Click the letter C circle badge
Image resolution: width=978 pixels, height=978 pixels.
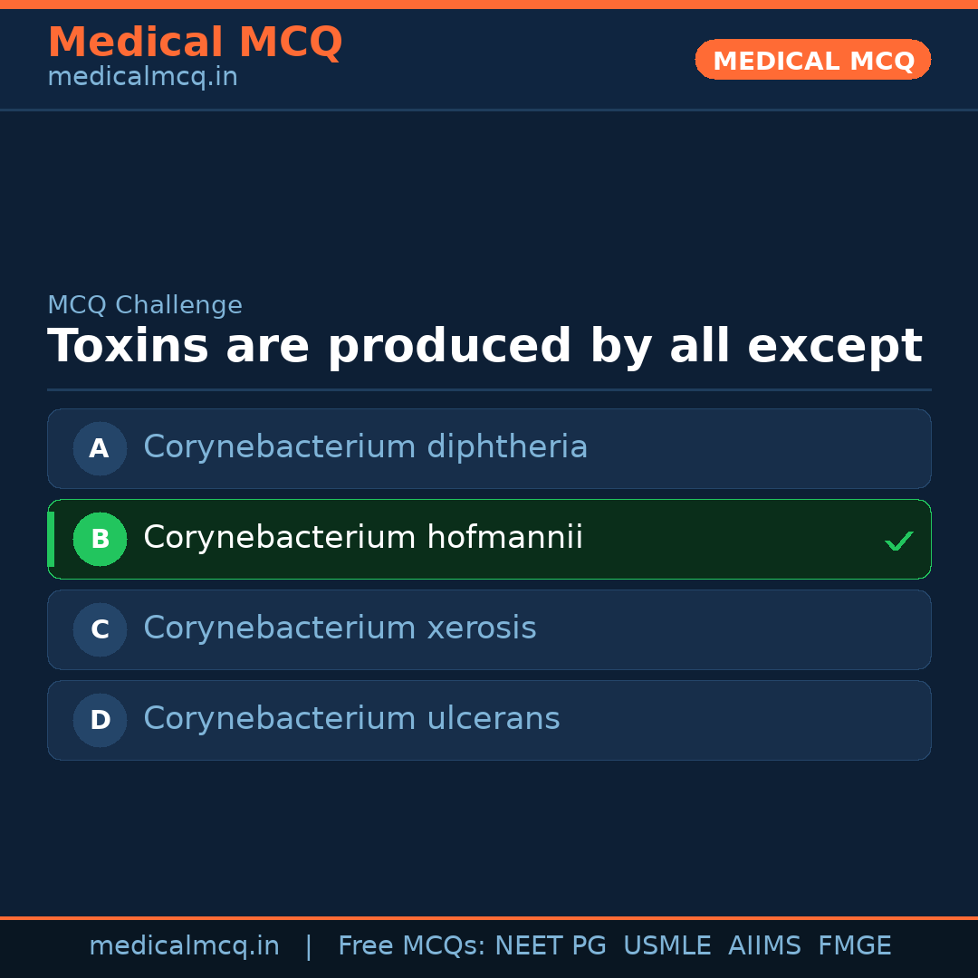pyautogui.click(x=100, y=629)
